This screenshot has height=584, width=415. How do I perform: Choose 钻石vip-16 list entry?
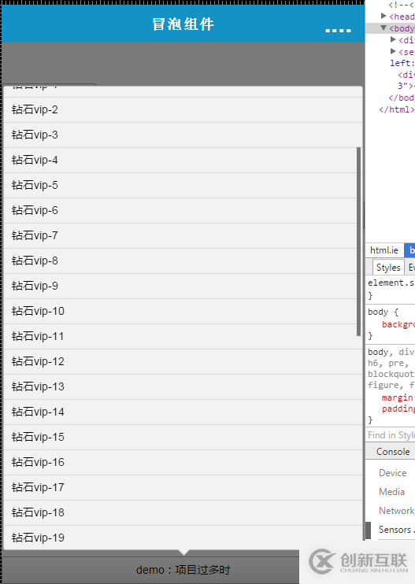click(x=183, y=462)
